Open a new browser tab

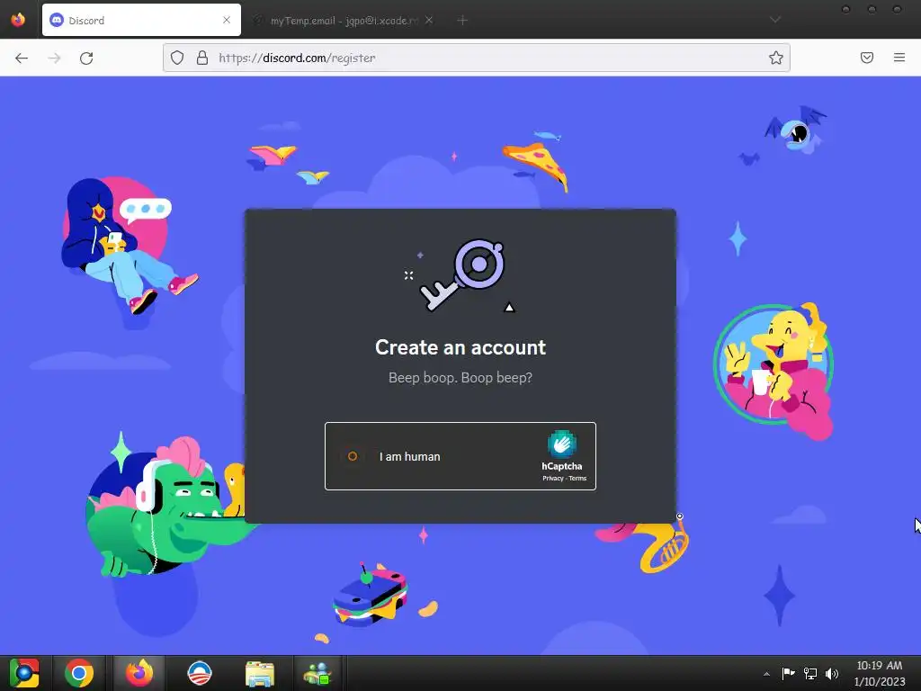click(x=462, y=20)
